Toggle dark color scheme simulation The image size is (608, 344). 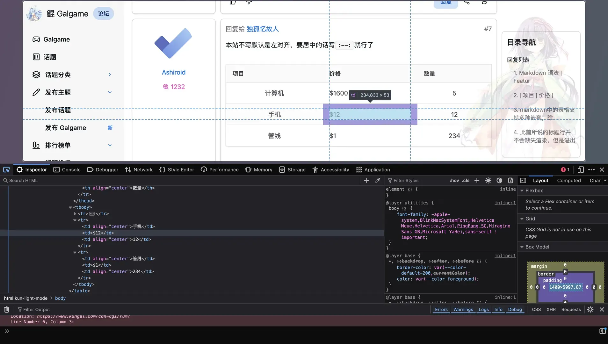[x=499, y=181]
